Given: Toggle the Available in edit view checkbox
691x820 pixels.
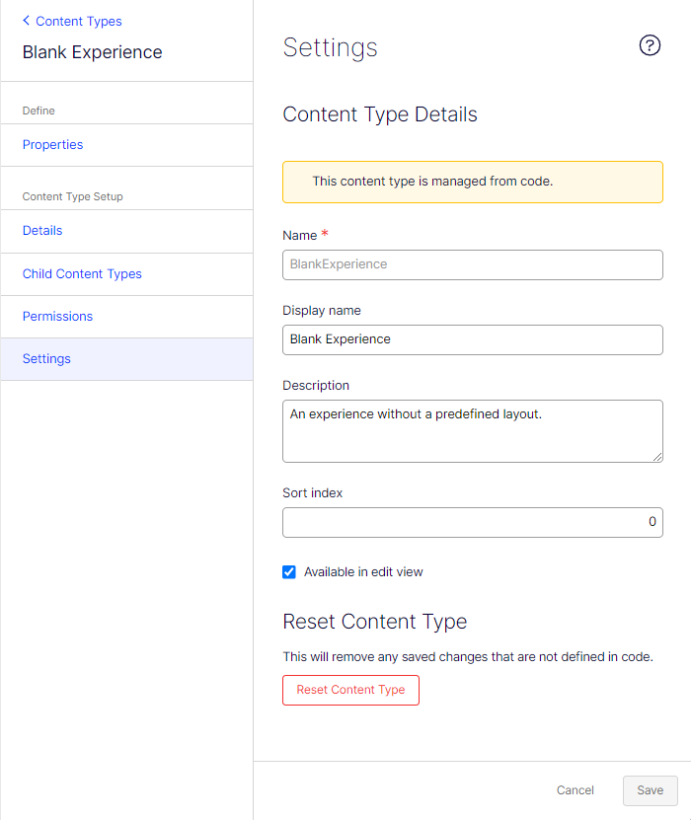Looking at the screenshot, I should point(289,572).
